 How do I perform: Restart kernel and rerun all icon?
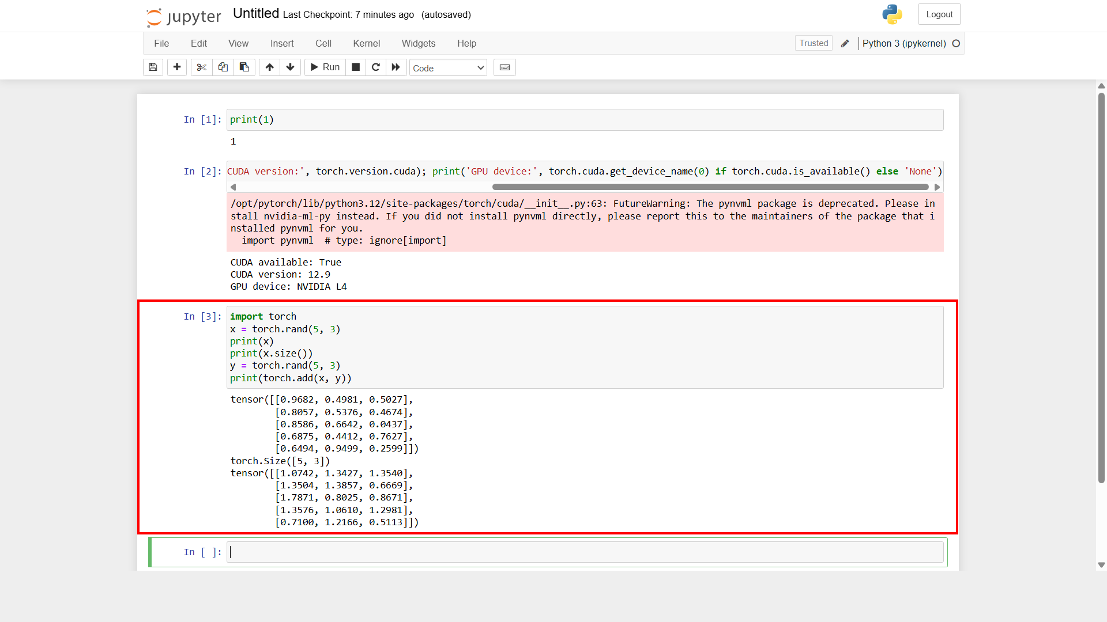[396, 67]
